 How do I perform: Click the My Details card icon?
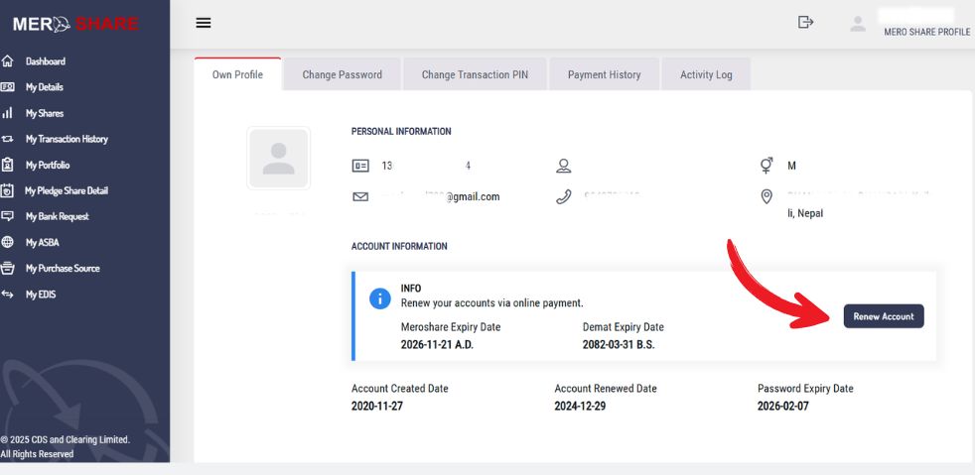pos(8,87)
